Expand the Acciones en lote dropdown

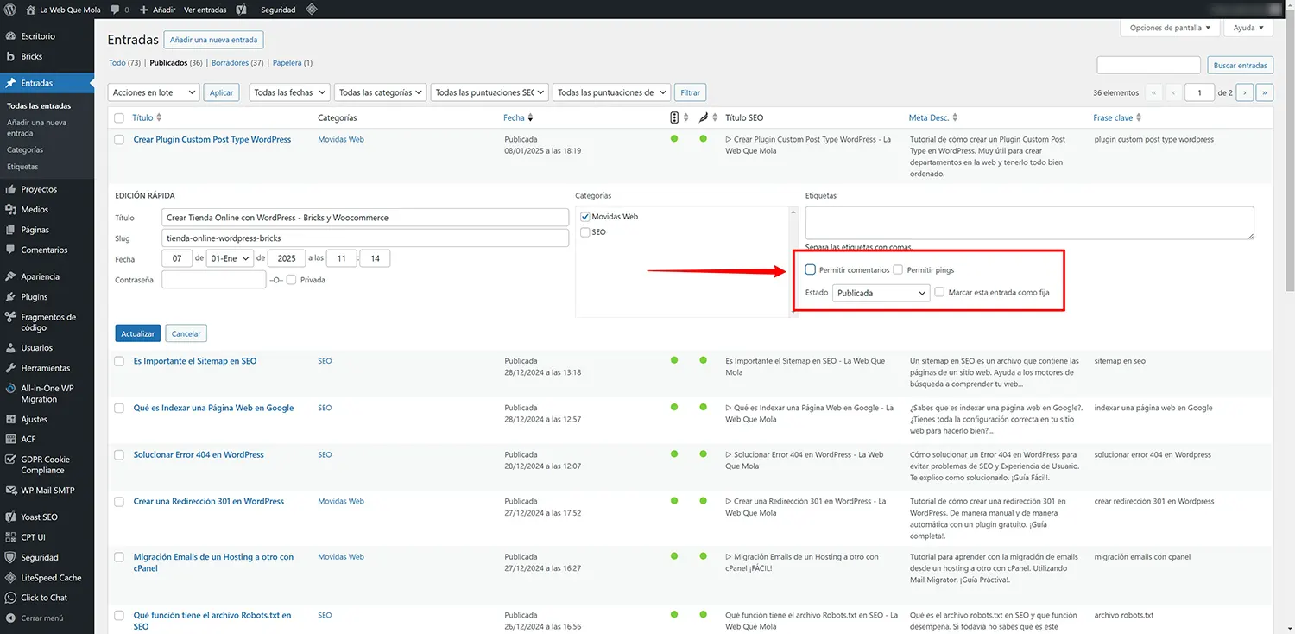[154, 92]
